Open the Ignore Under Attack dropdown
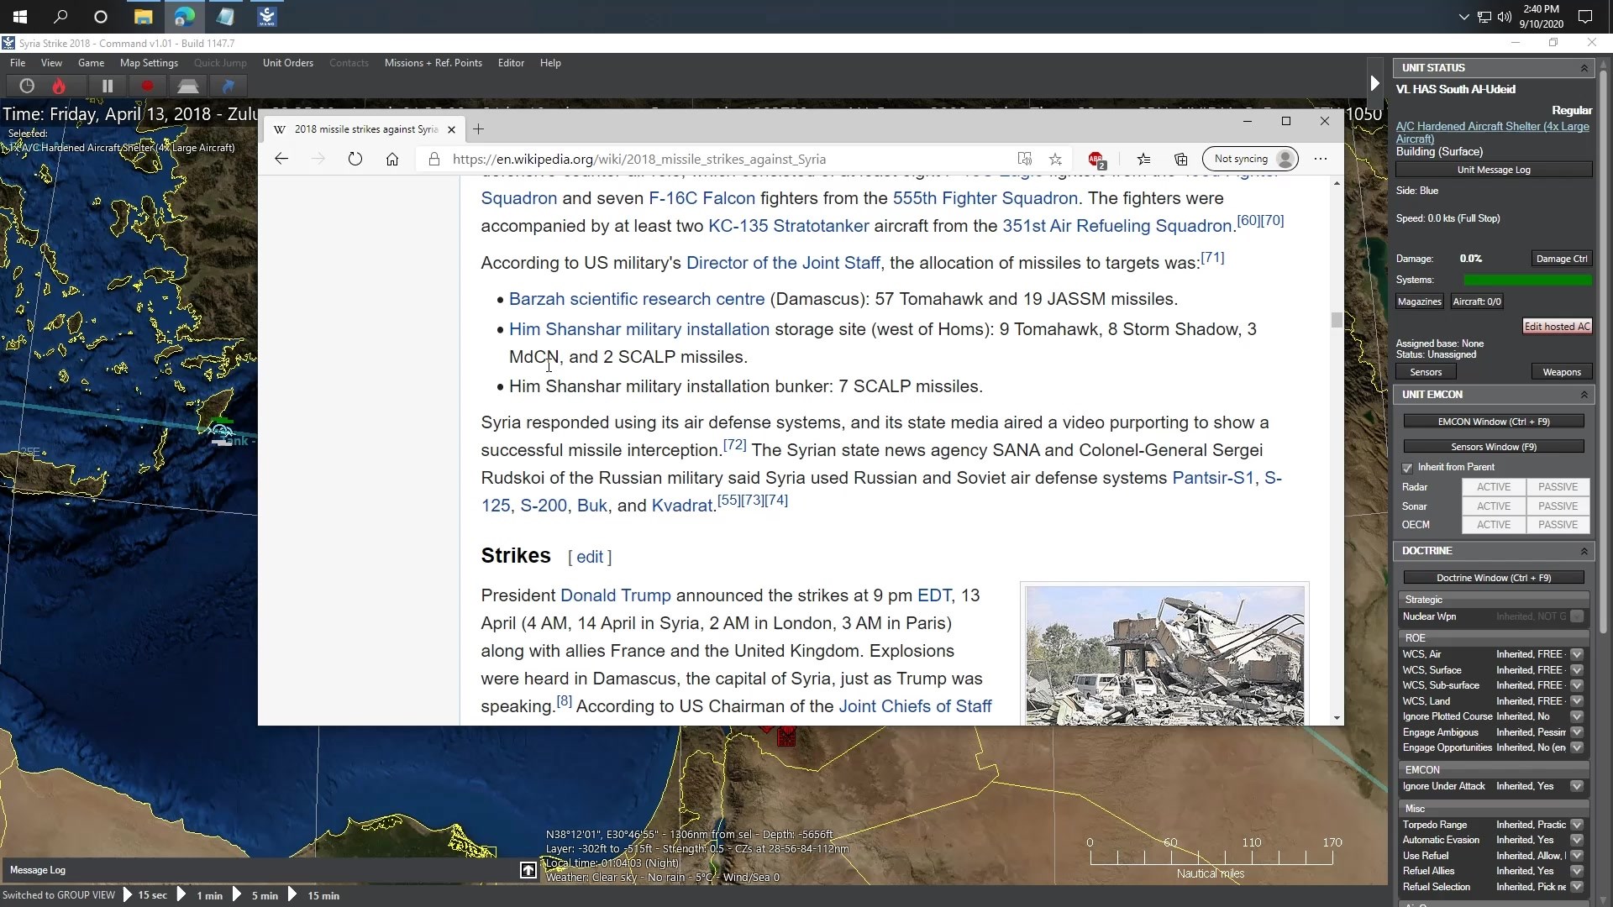 click(x=1577, y=786)
